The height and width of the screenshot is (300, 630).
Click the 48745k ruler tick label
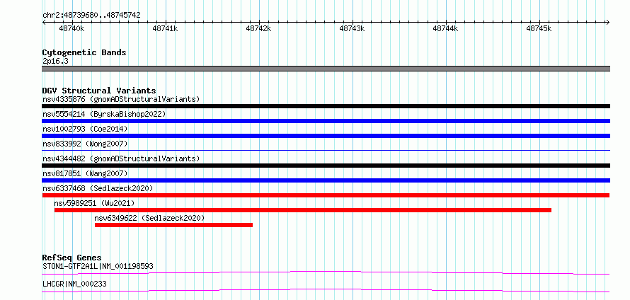tap(539, 29)
